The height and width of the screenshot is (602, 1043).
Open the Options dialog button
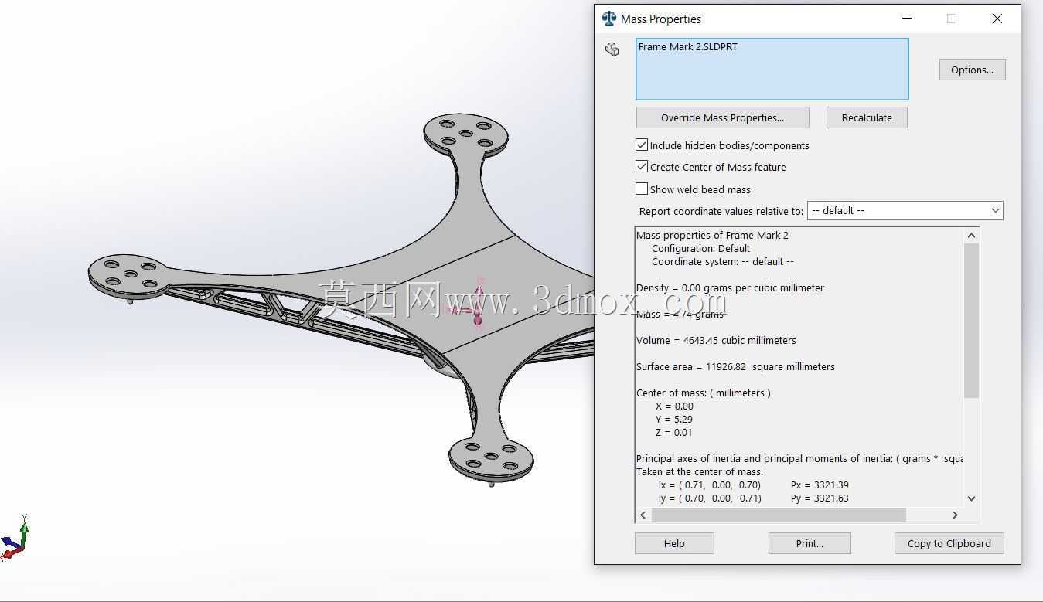point(972,70)
